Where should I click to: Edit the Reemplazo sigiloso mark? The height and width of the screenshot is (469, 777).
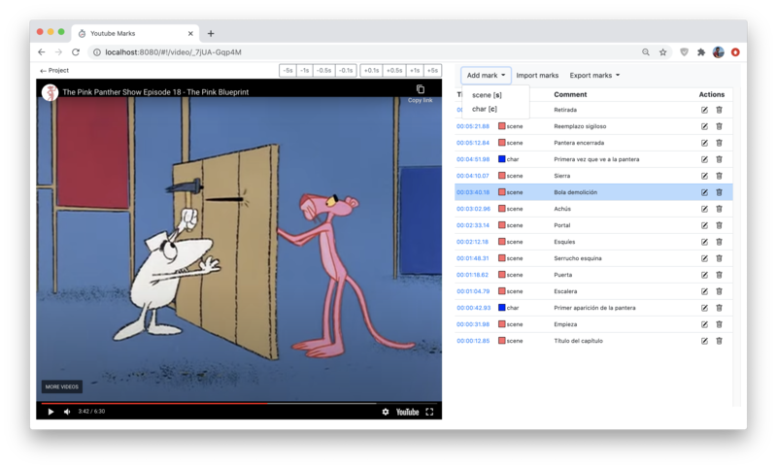(704, 126)
